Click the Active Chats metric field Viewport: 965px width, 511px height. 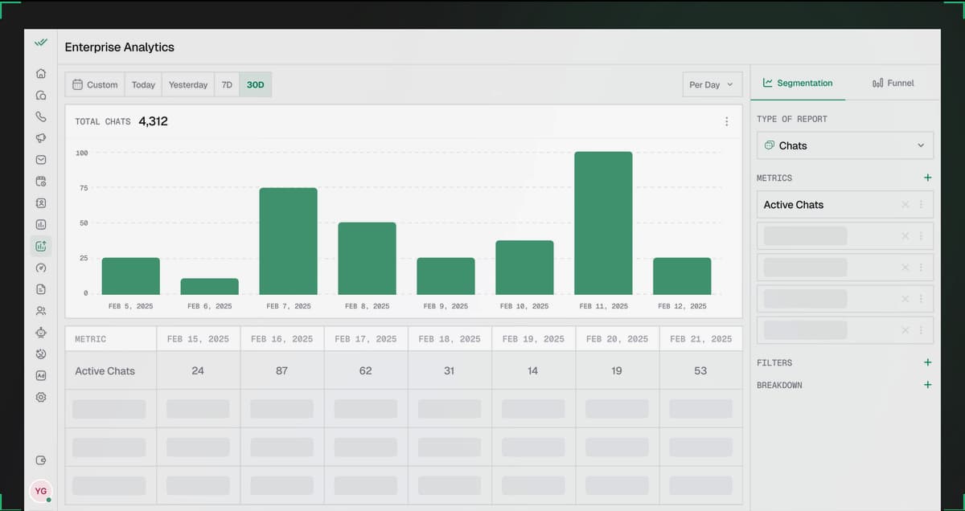click(x=844, y=205)
